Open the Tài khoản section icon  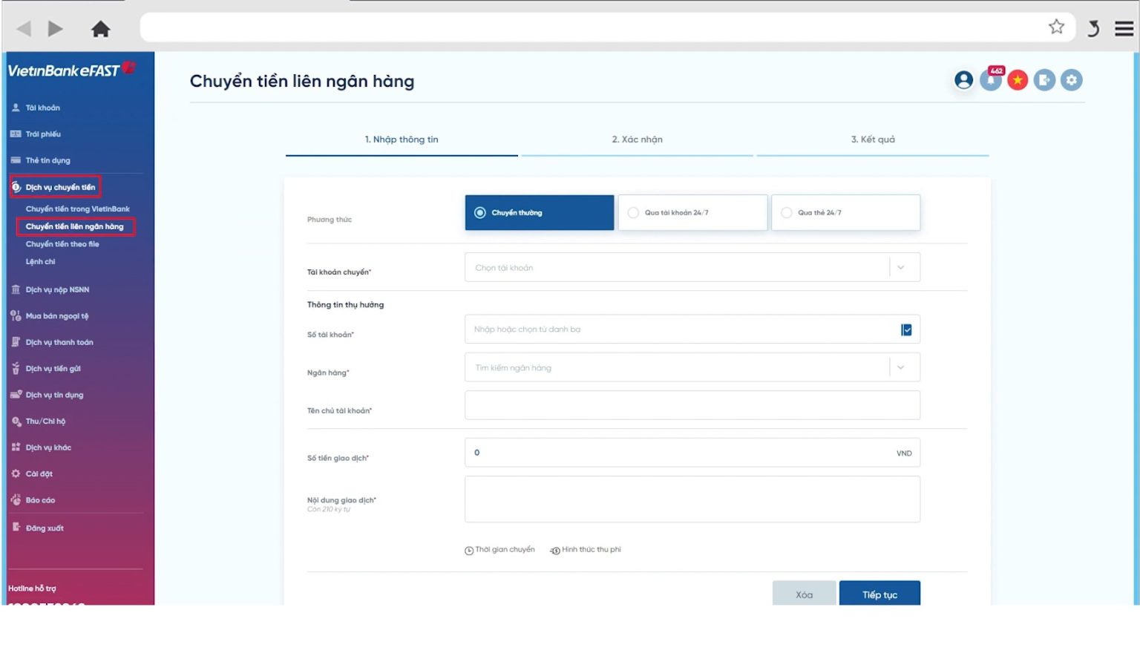coord(14,107)
